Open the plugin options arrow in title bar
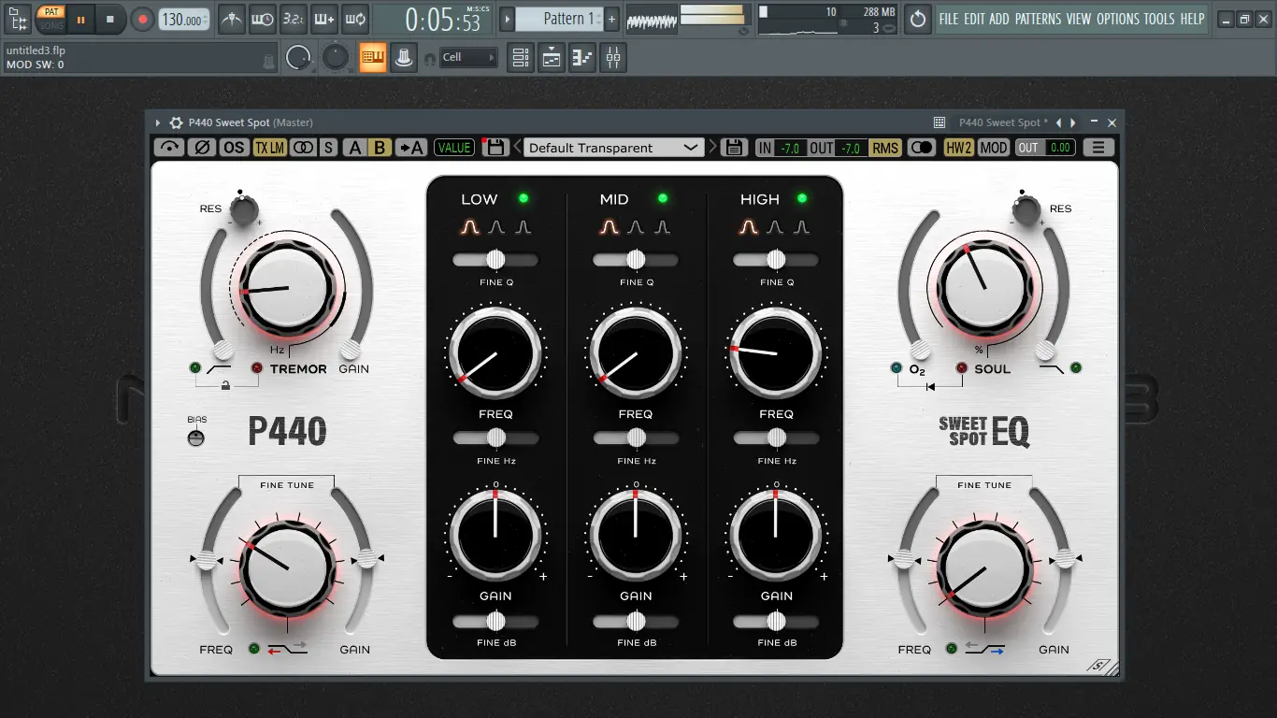The height and width of the screenshot is (718, 1277). [x=158, y=122]
